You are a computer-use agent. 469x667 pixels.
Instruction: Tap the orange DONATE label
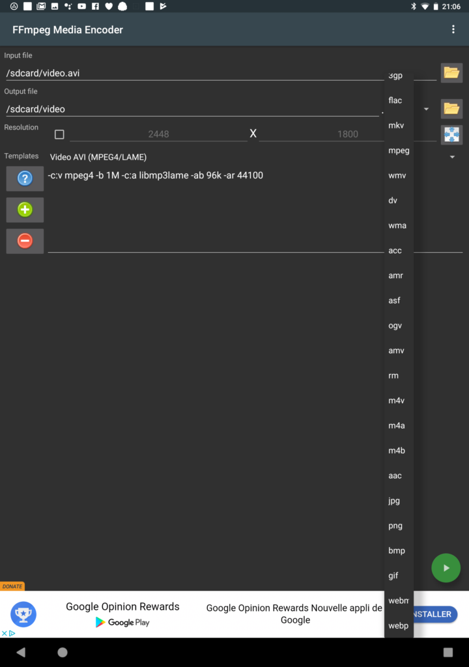(x=12, y=586)
